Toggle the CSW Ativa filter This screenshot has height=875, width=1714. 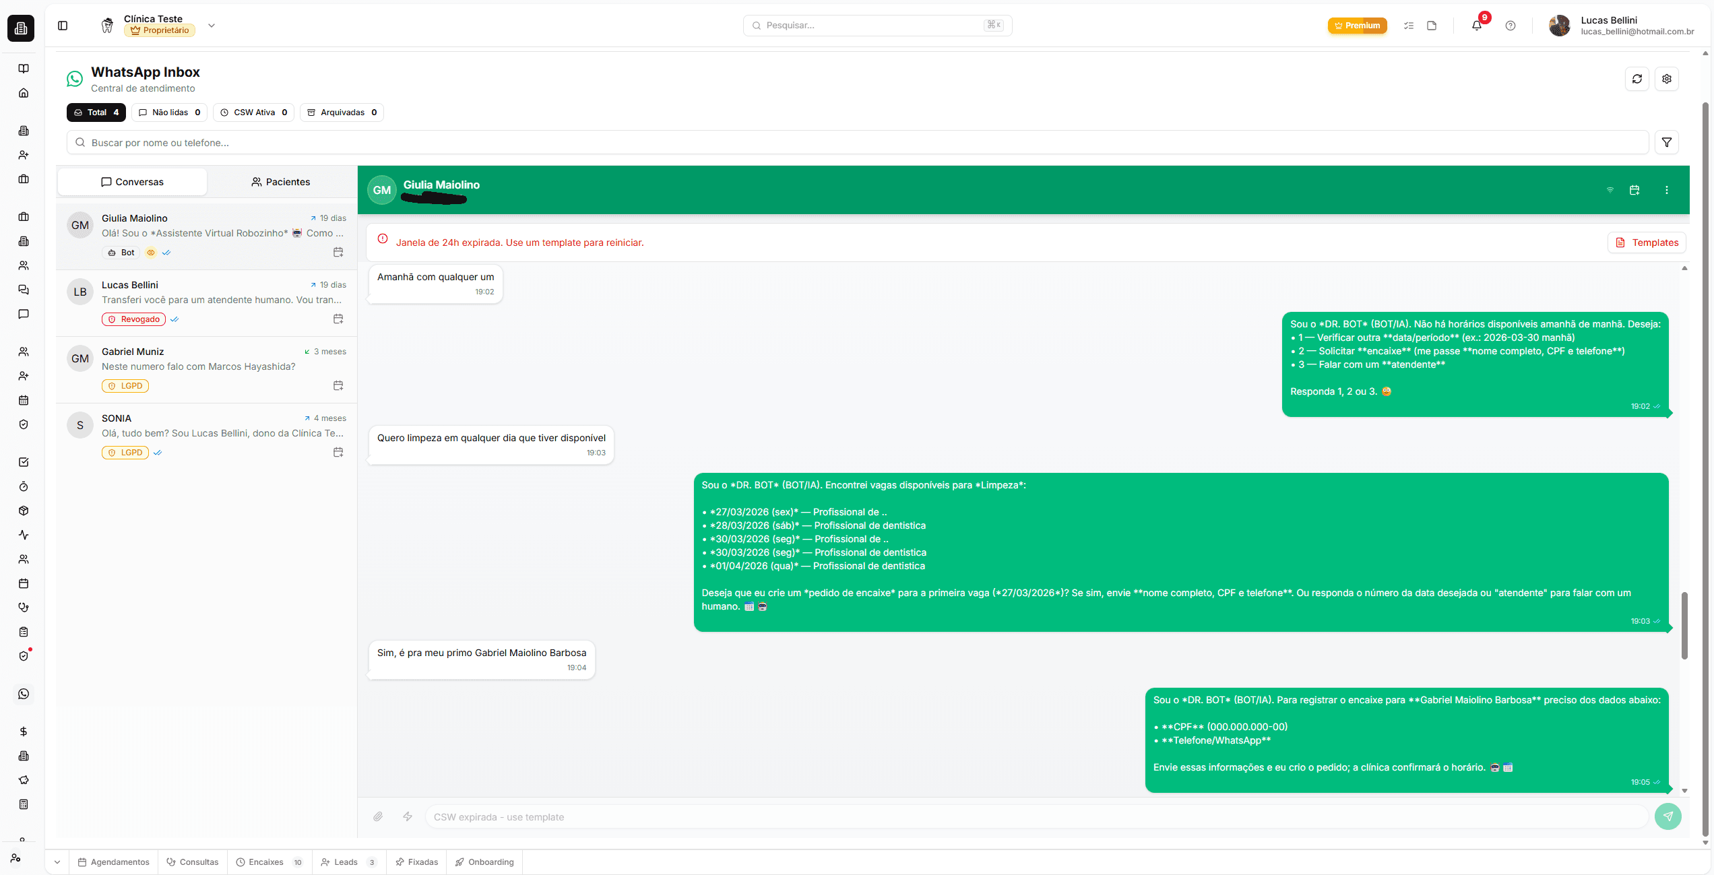point(253,112)
